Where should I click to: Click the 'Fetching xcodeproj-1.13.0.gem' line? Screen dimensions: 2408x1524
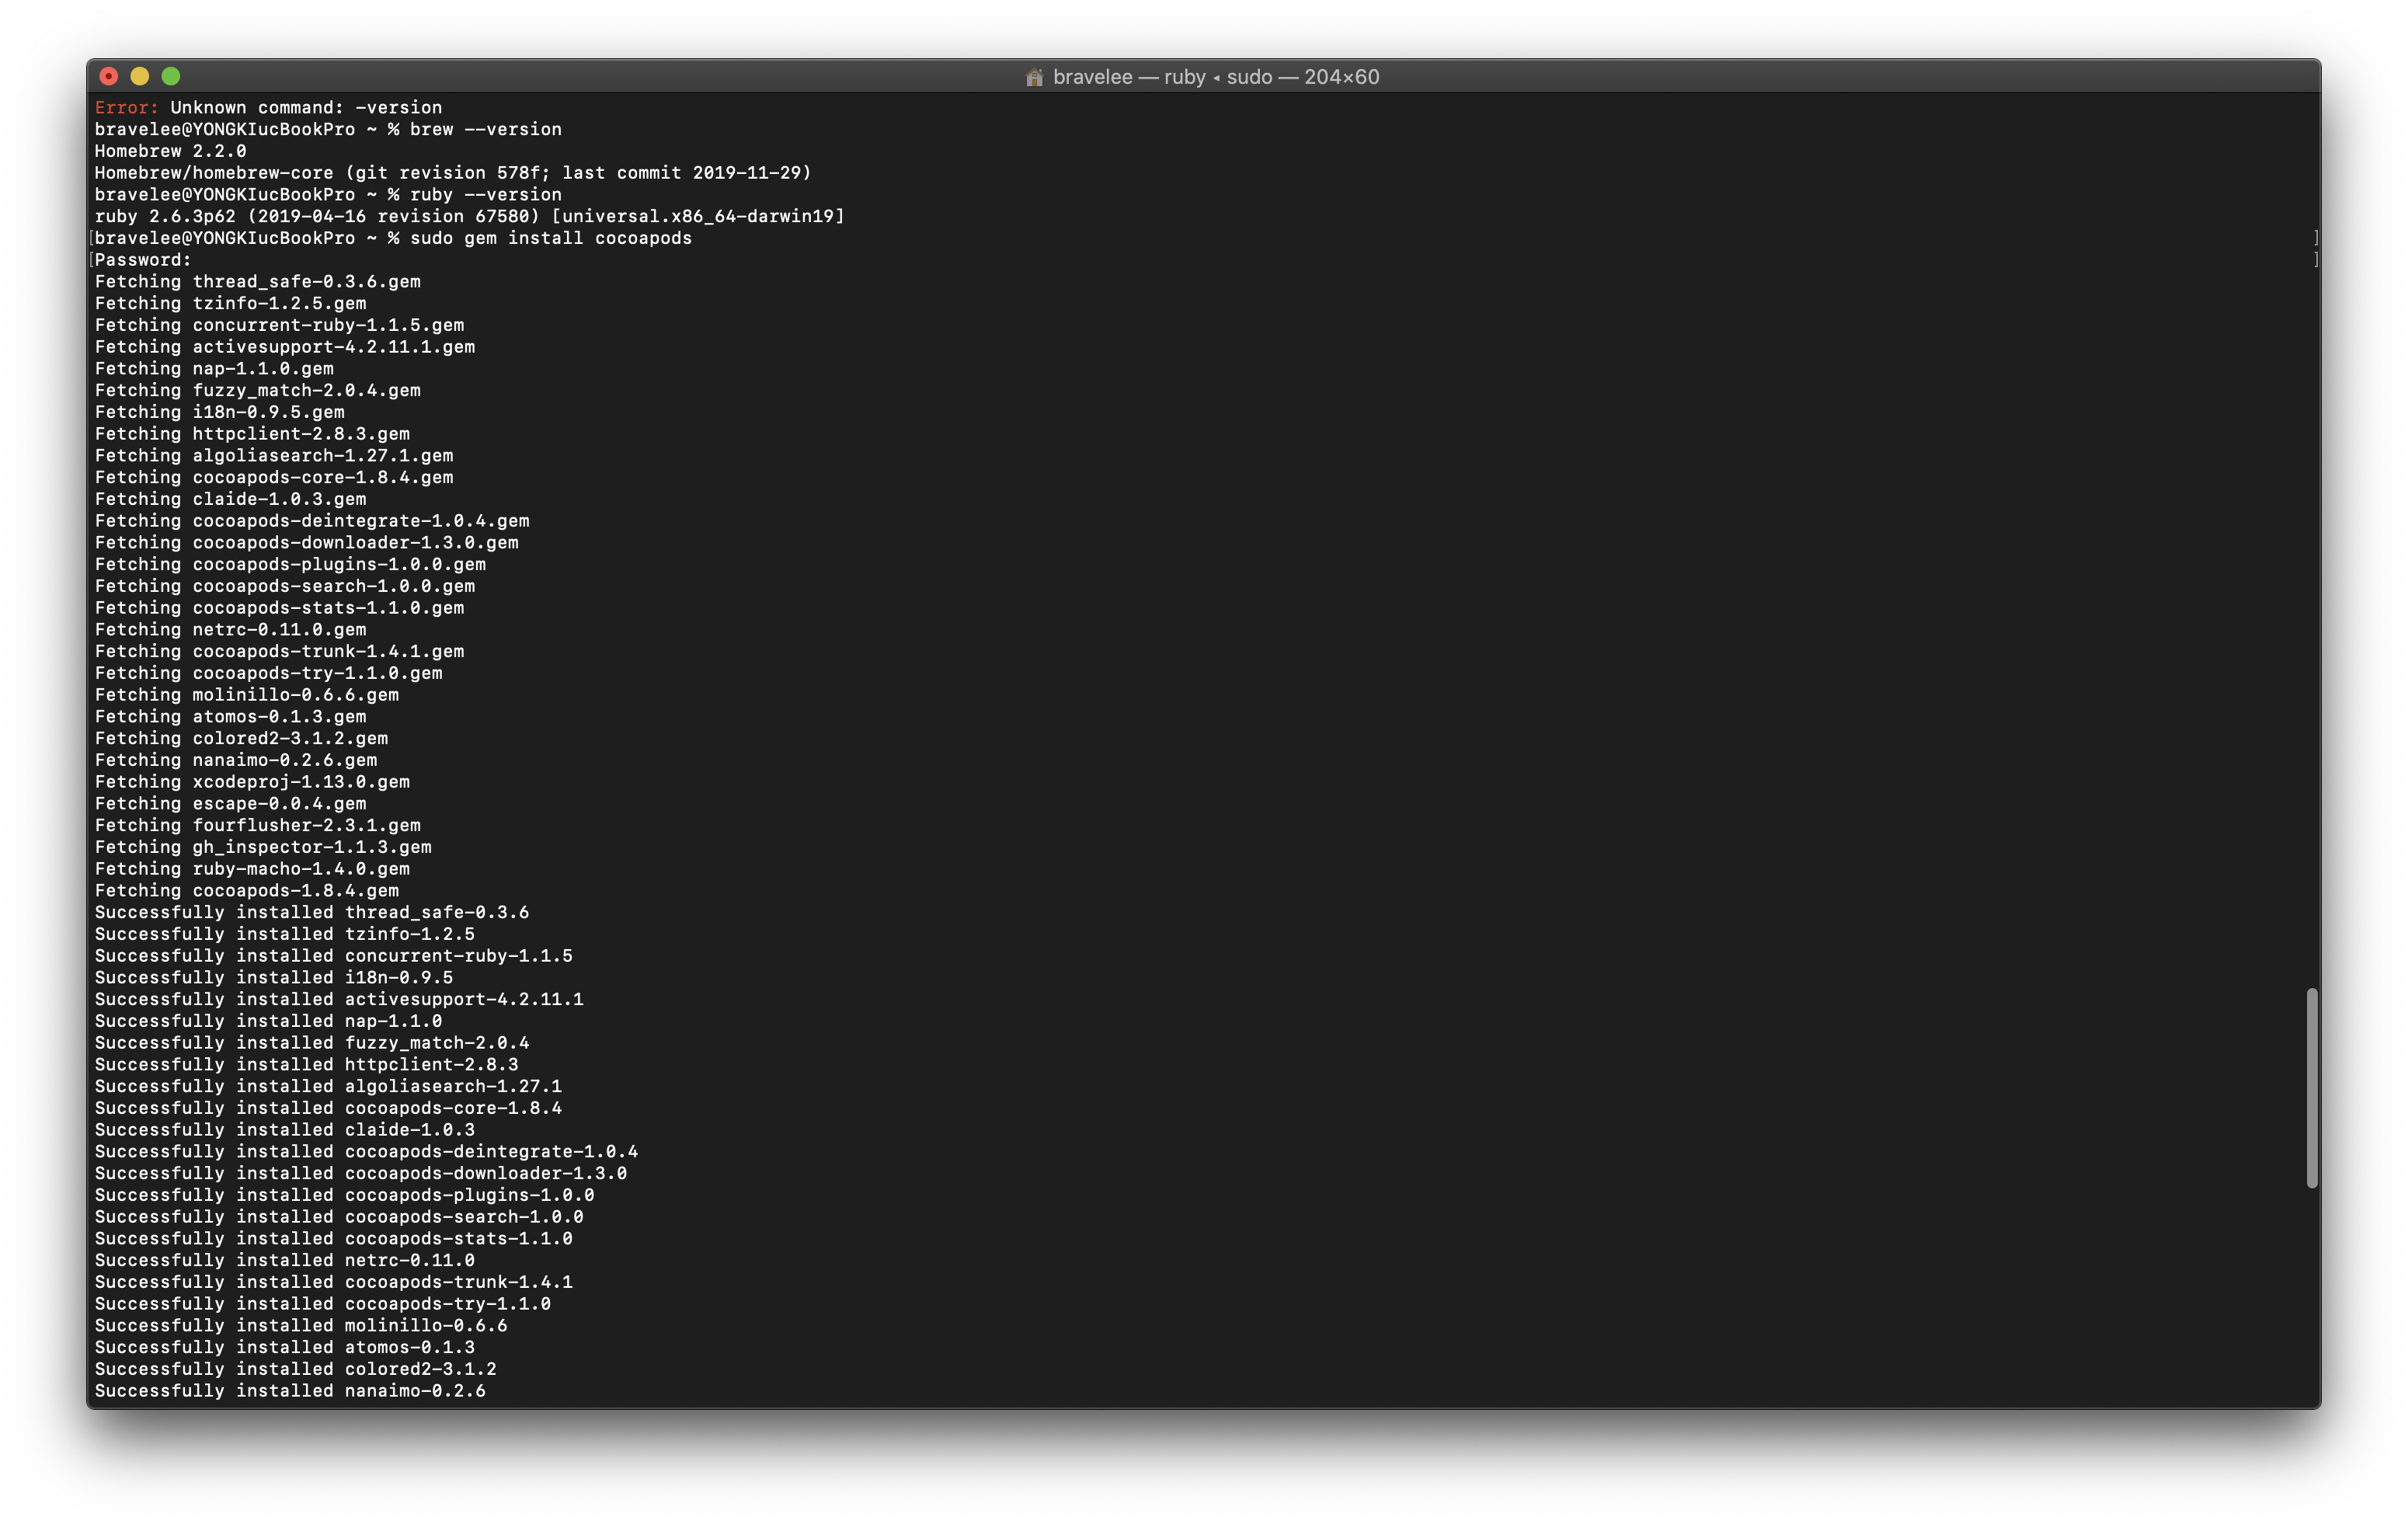252,782
